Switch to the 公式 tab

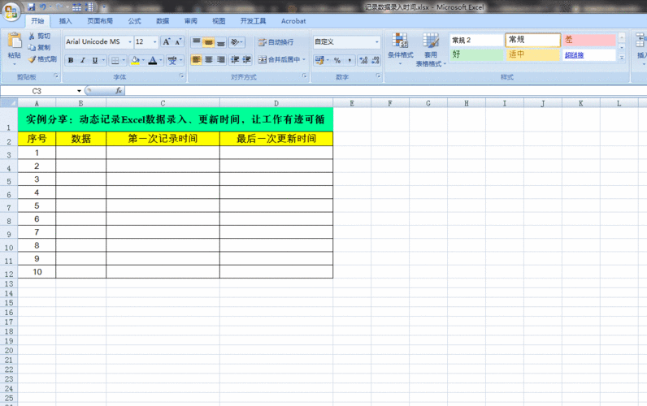[x=134, y=21]
